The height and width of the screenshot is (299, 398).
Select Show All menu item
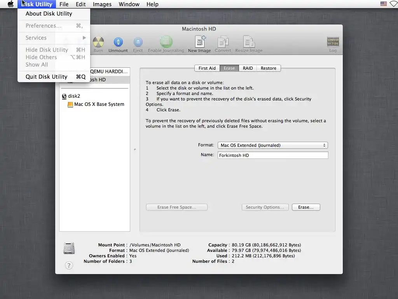tap(54, 65)
